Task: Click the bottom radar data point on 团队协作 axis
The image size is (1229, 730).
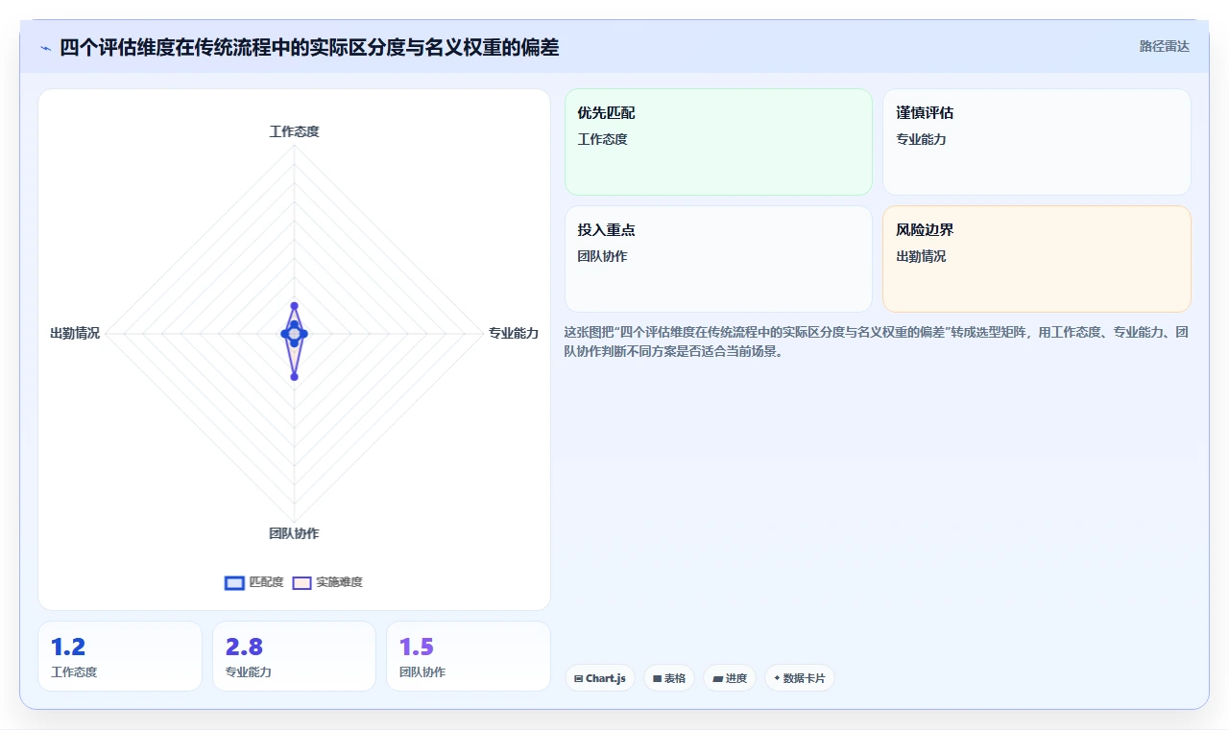Action: coord(294,377)
